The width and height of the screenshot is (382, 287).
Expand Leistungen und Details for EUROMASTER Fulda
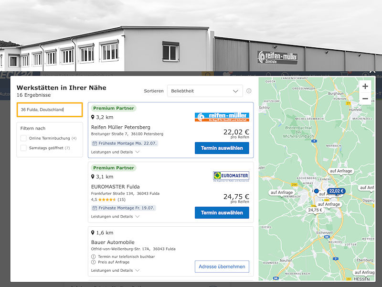click(115, 217)
